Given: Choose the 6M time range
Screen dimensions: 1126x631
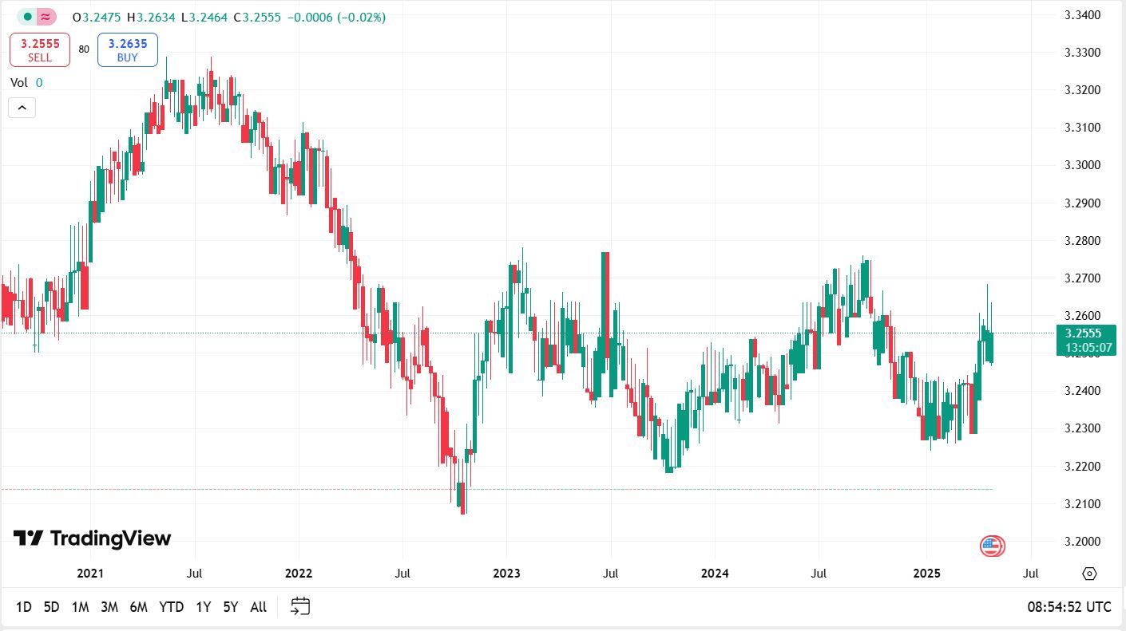Looking at the screenshot, I should click(x=138, y=607).
